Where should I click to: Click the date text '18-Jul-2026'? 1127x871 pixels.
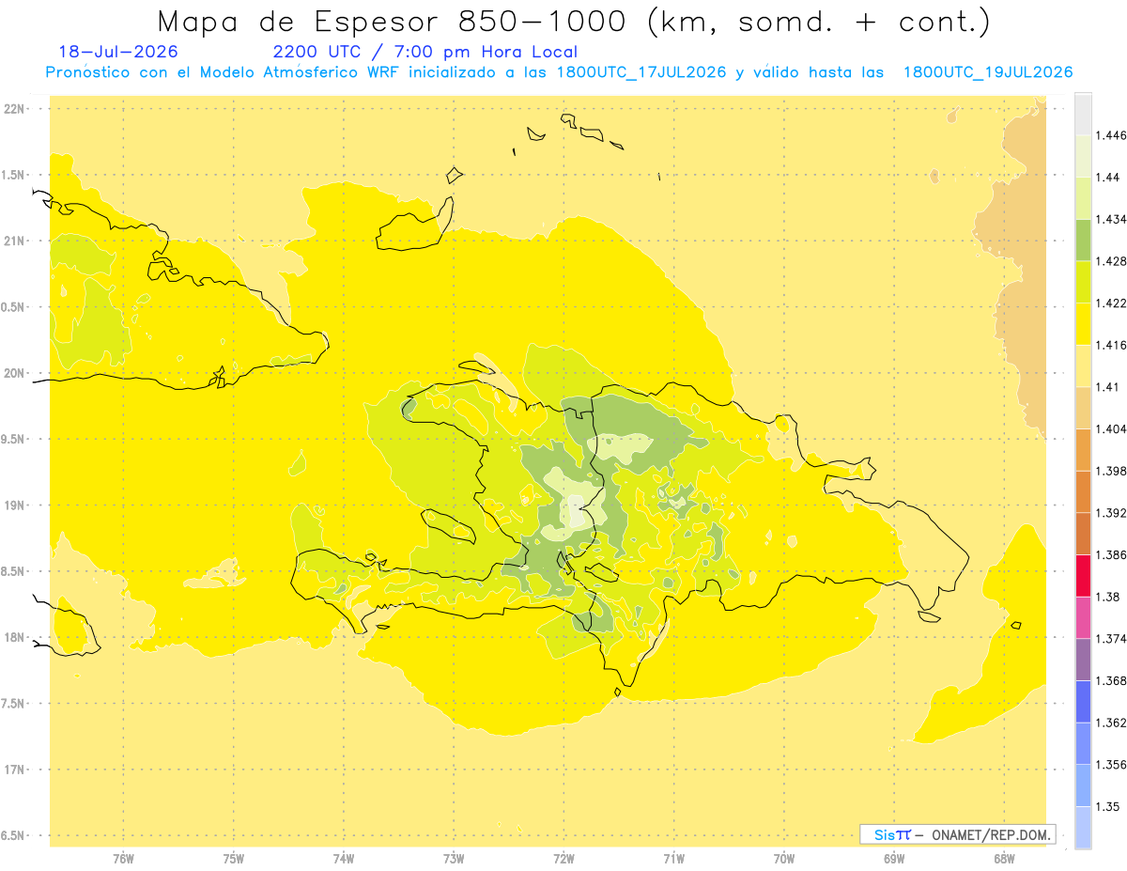coord(118,52)
